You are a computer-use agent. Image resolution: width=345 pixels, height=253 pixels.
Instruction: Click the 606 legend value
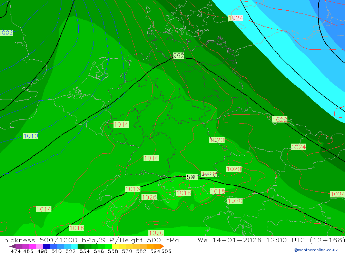(x=166, y=251)
